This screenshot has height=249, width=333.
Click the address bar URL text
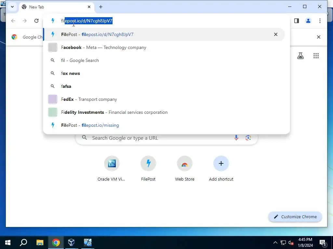[87, 21]
